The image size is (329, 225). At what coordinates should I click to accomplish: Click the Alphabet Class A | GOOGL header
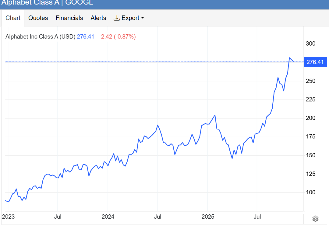(x=47, y=3)
